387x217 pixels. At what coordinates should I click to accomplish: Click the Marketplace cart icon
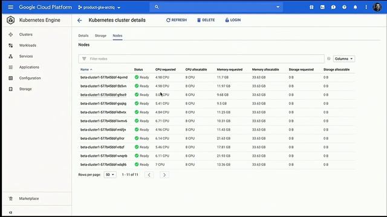(11, 198)
